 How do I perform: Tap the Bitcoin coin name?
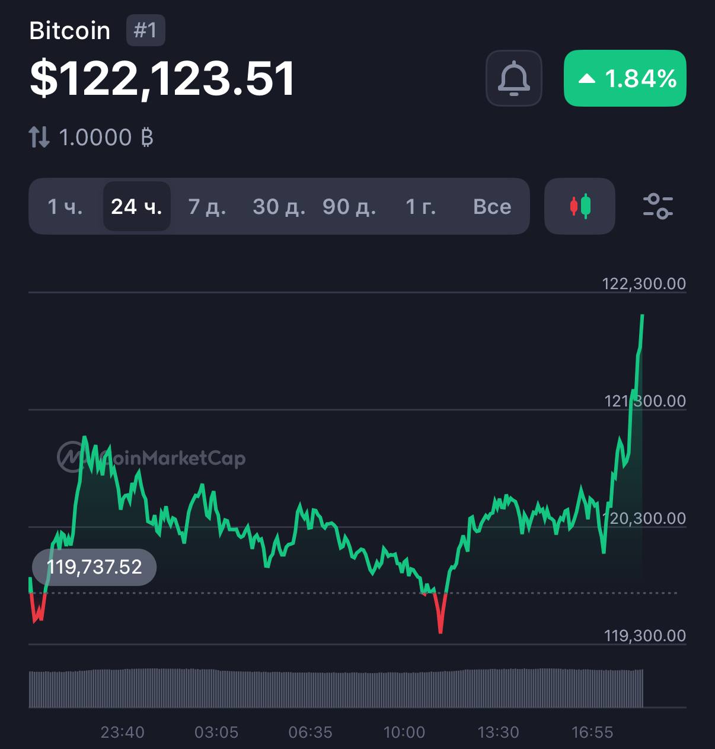pyautogui.click(x=70, y=31)
